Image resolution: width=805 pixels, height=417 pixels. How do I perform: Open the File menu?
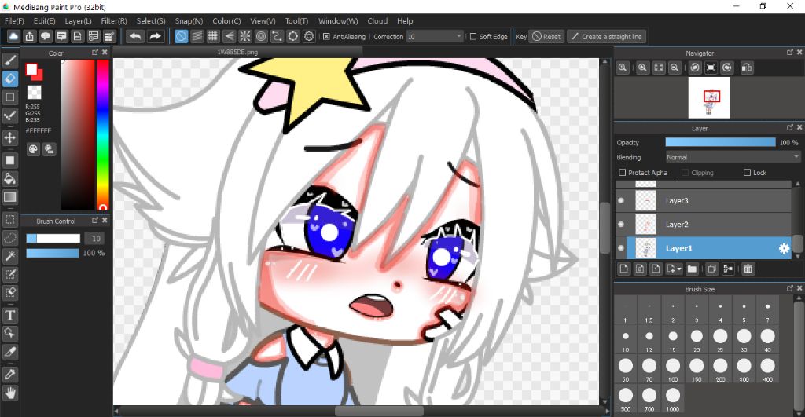(x=14, y=21)
